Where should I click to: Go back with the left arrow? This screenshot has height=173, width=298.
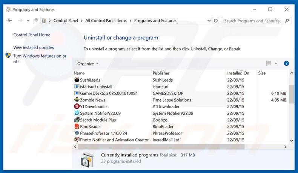(10, 20)
